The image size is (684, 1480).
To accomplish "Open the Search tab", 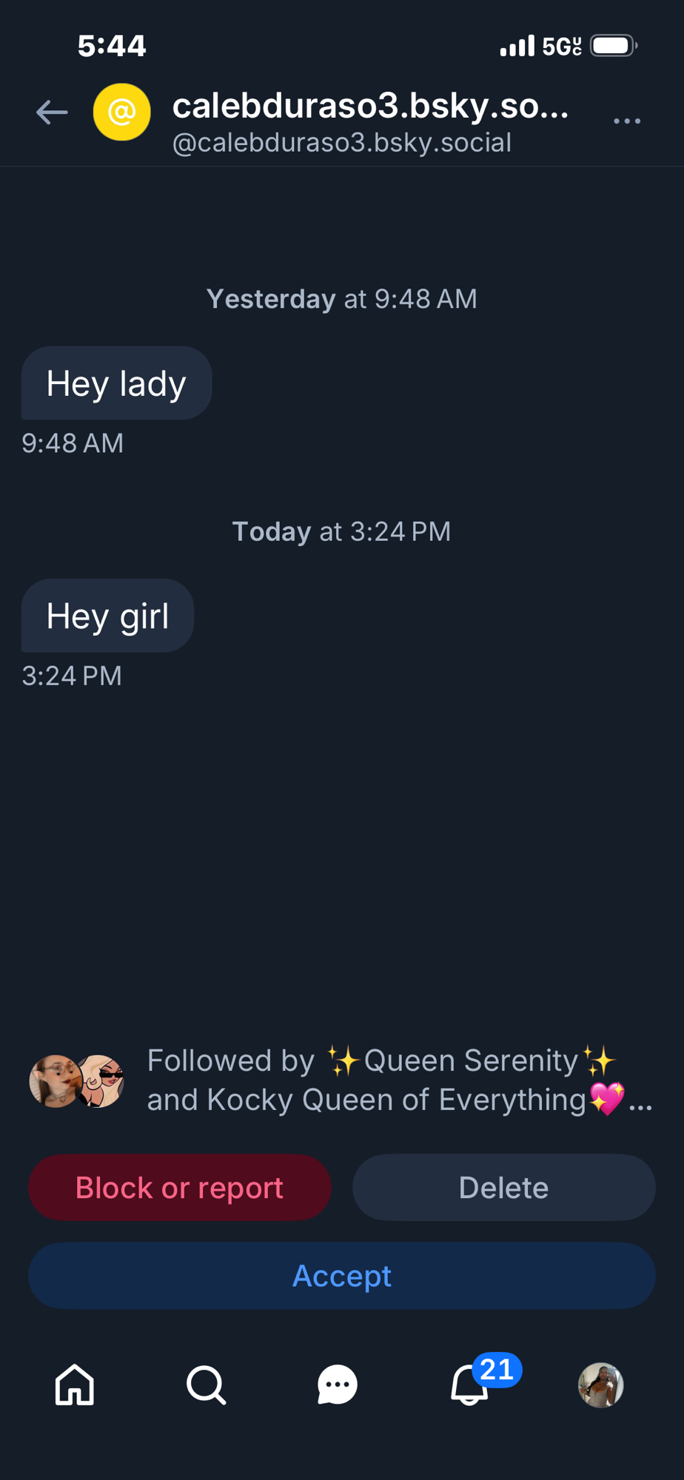I will click(206, 1385).
